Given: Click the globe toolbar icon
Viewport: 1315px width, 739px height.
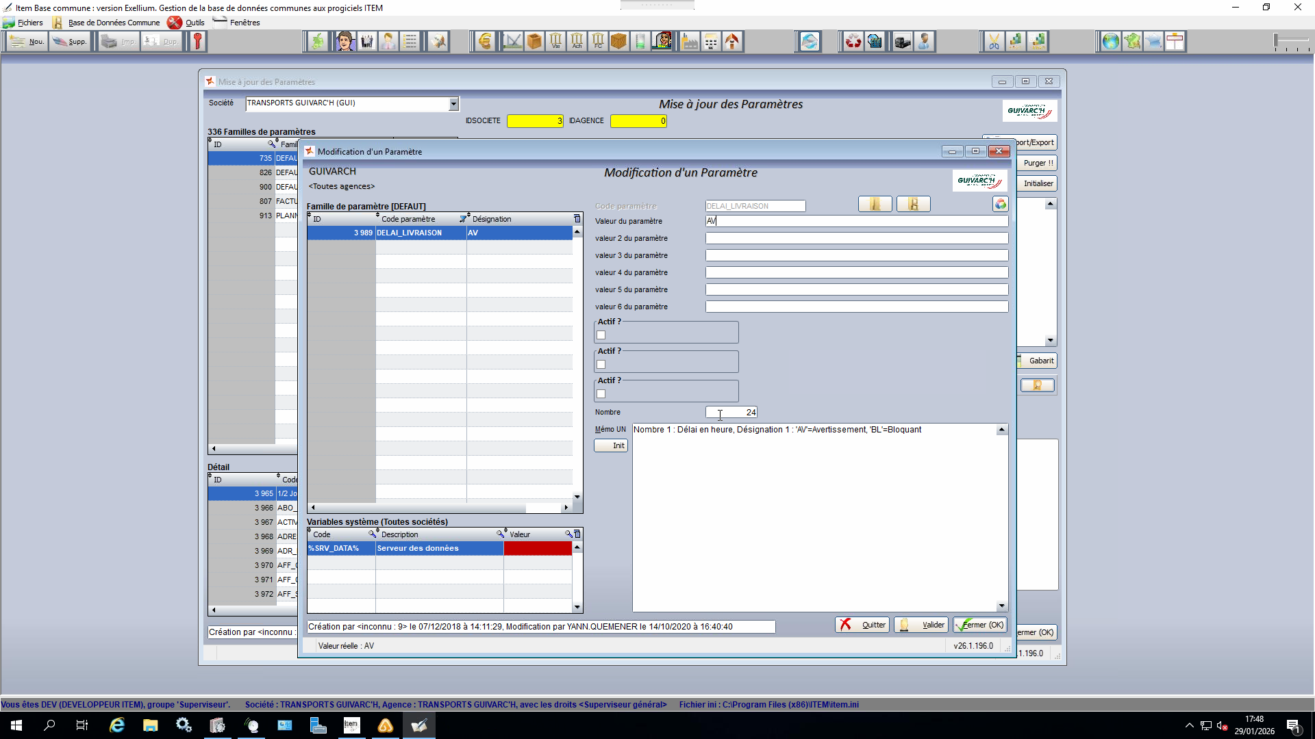Looking at the screenshot, I should (x=1110, y=42).
